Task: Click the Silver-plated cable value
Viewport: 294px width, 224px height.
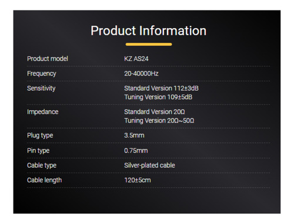Action: pos(149,165)
